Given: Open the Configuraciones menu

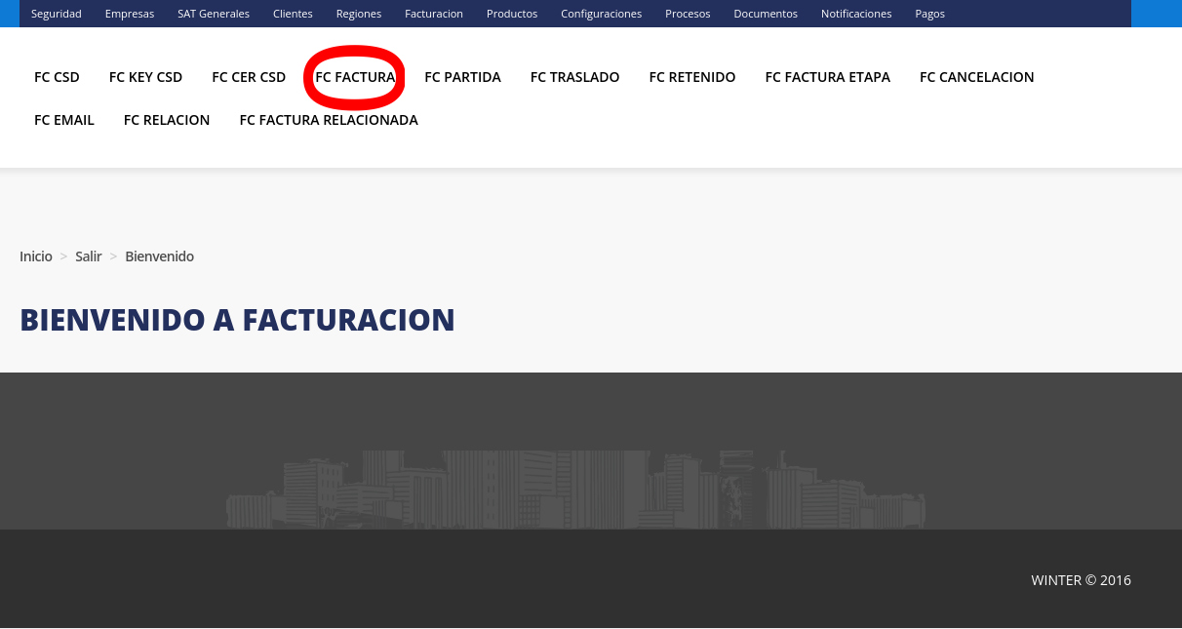Looking at the screenshot, I should 601,14.
